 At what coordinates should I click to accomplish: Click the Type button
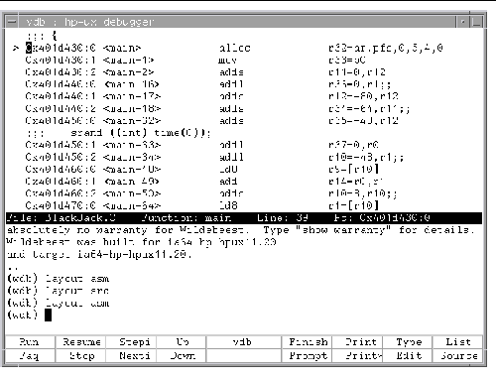(408, 342)
